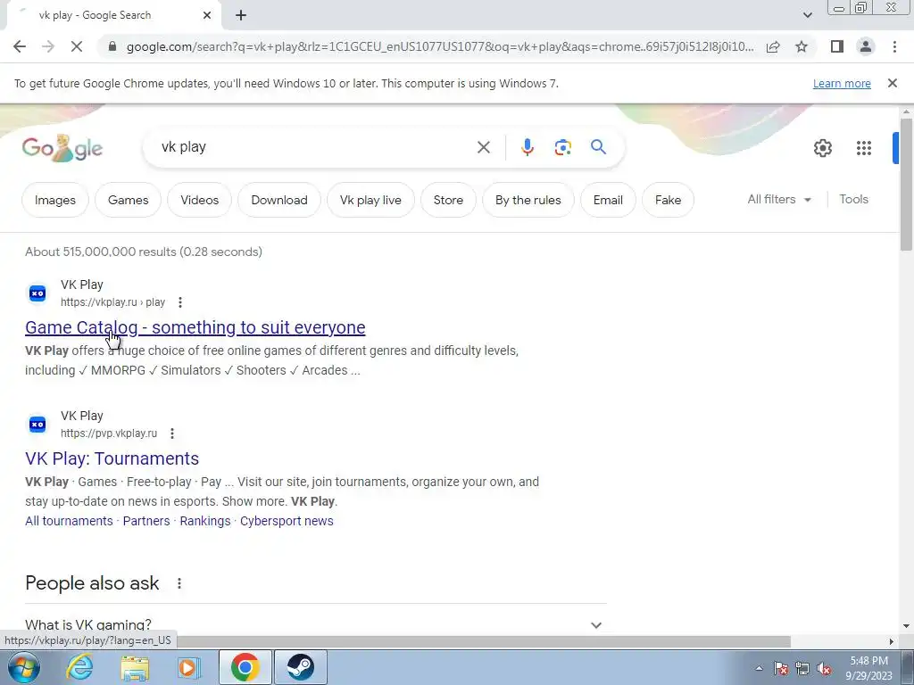Open the Cybersport news sitelink

click(287, 521)
